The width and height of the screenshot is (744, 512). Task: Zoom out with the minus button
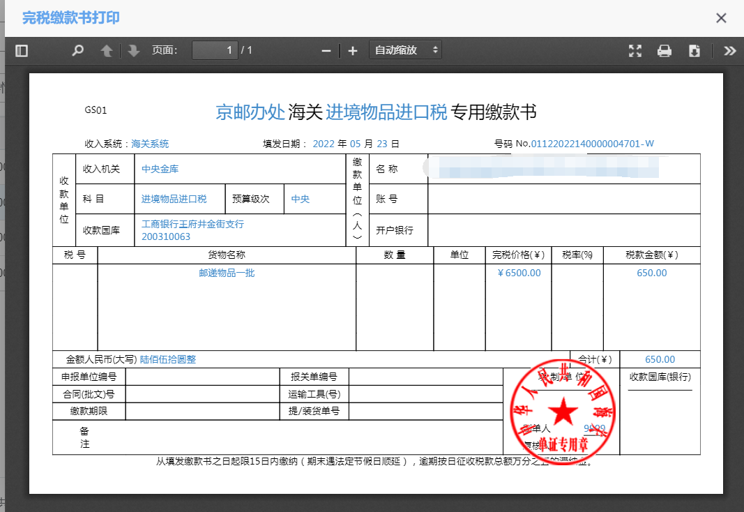click(326, 50)
